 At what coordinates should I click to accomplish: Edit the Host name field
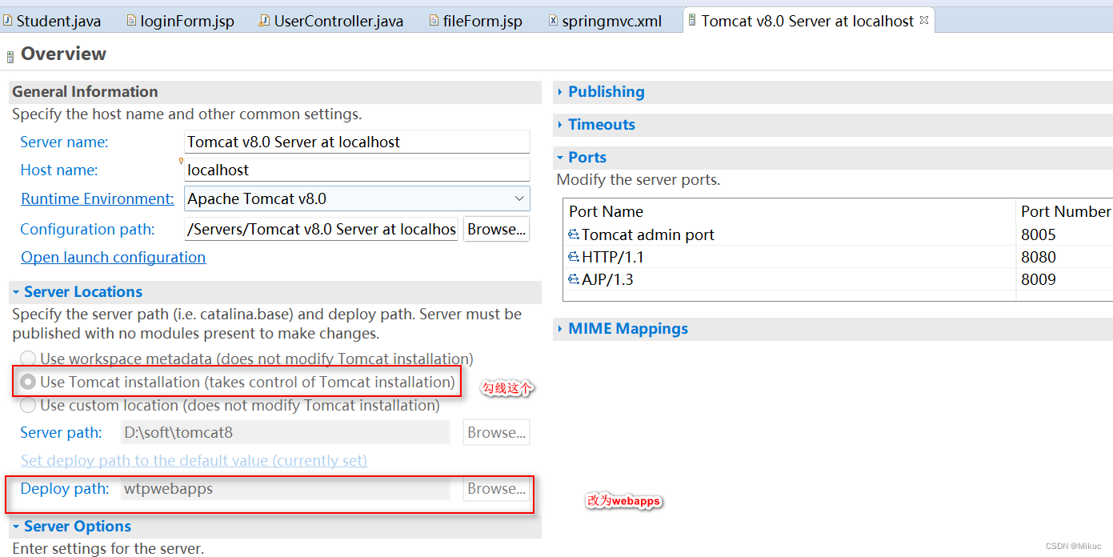click(357, 170)
